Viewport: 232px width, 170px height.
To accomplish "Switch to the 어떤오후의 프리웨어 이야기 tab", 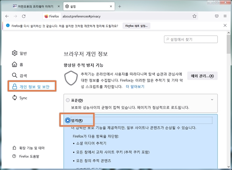I will 35,6.
